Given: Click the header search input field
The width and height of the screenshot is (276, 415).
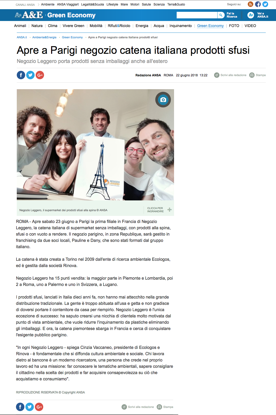Looking at the screenshot, I should pos(197,15).
